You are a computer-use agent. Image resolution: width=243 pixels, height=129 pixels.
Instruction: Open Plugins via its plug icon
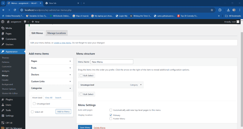(x=3, y=99)
